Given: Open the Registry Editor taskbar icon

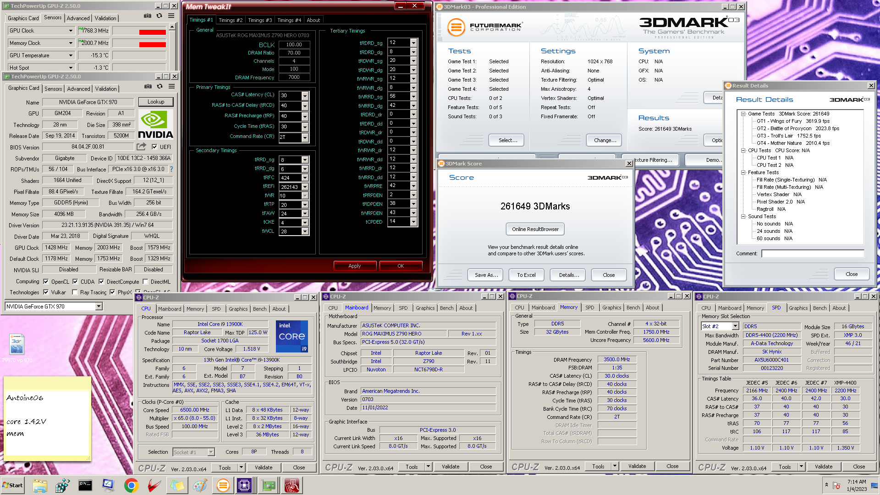Looking at the screenshot, I should tap(62, 485).
